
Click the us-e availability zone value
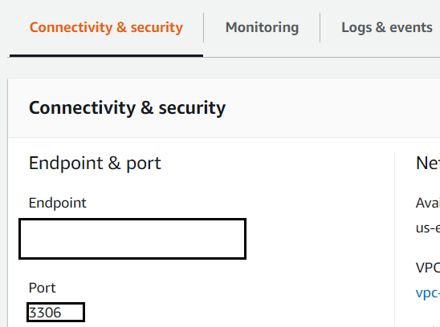(428, 228)
